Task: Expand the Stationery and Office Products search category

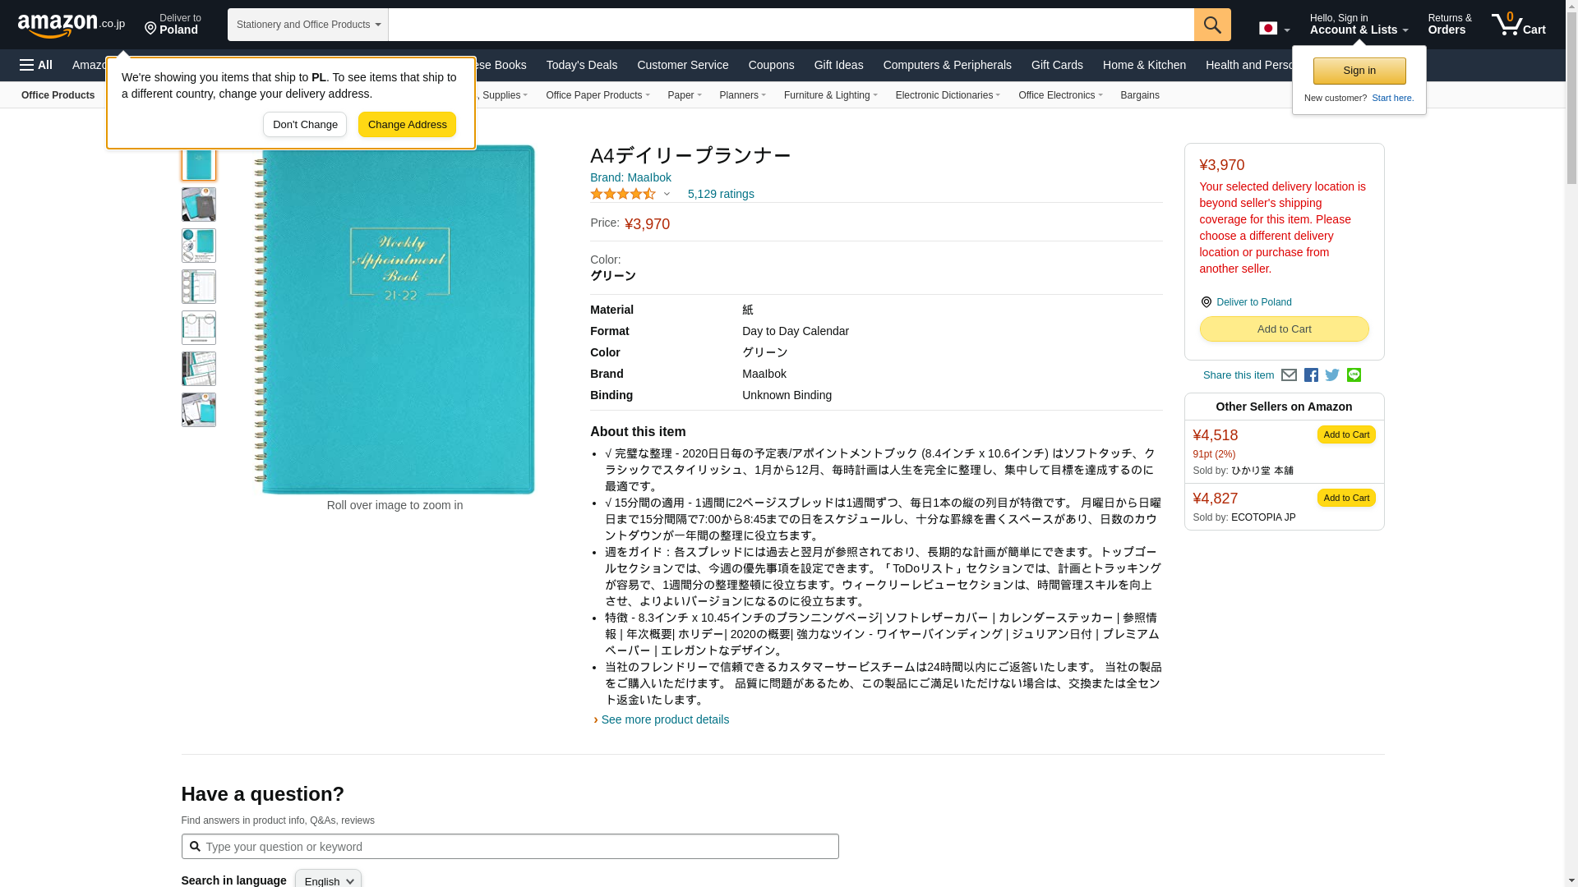Action: tap(308, 25)
